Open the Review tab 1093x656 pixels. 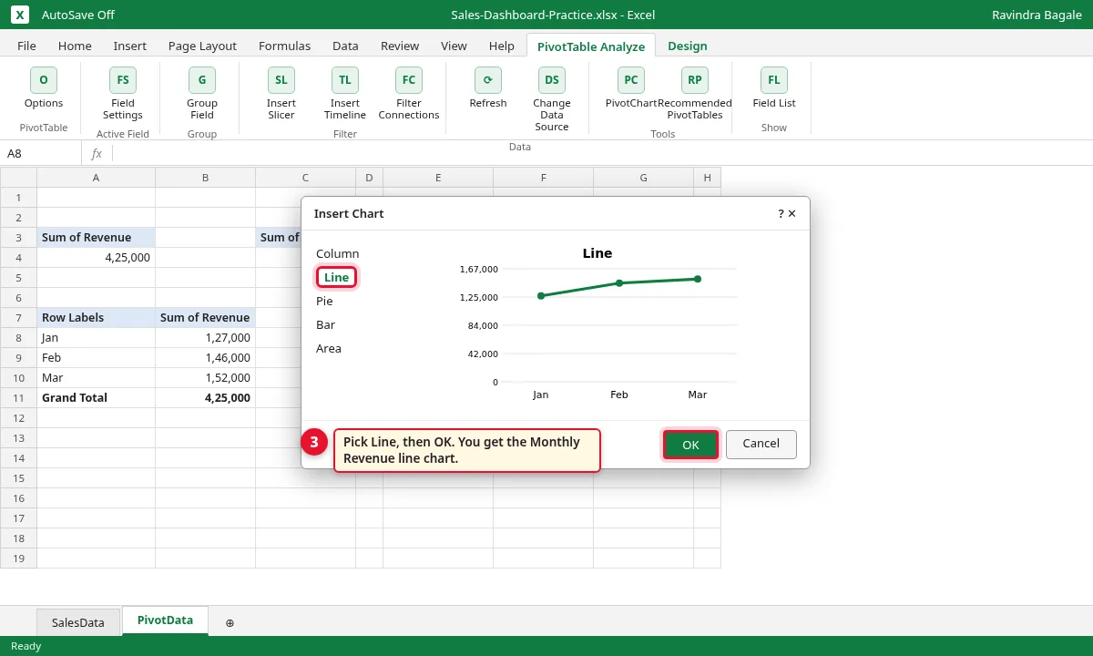400,46
